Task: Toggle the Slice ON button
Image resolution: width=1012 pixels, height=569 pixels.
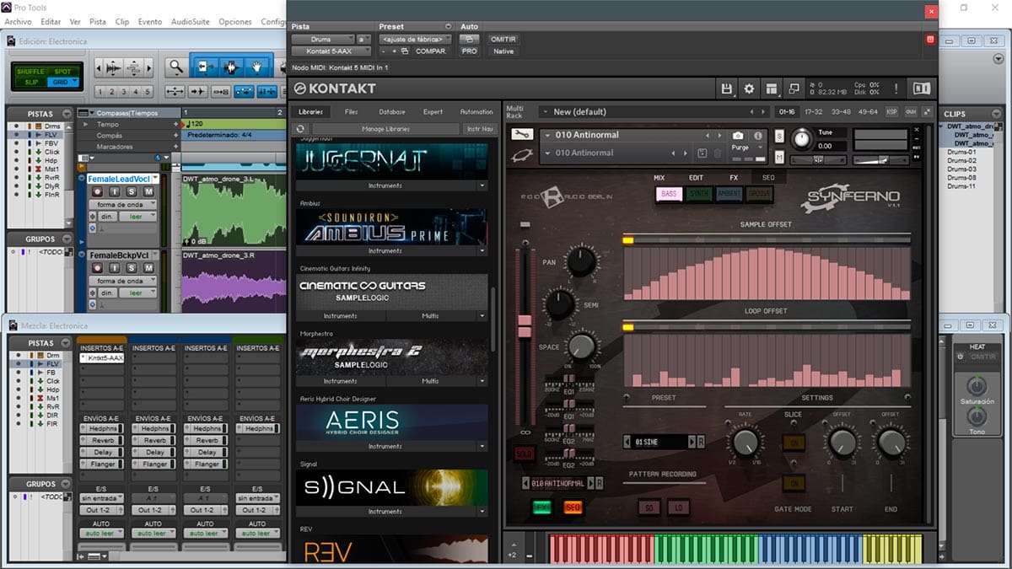Action: [x=794, y=442]
